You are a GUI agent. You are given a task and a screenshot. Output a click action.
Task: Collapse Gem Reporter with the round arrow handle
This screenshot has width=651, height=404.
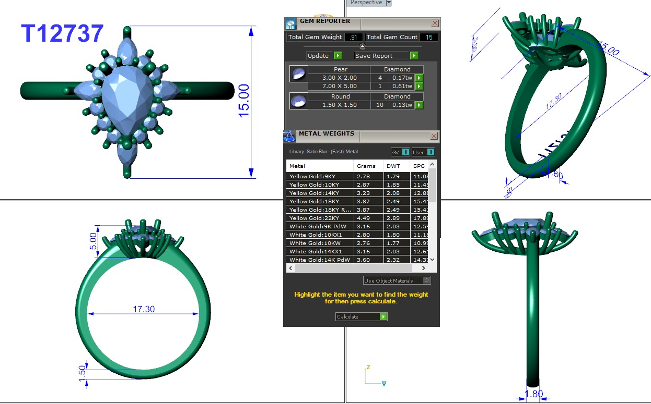[x=363, y=46]
